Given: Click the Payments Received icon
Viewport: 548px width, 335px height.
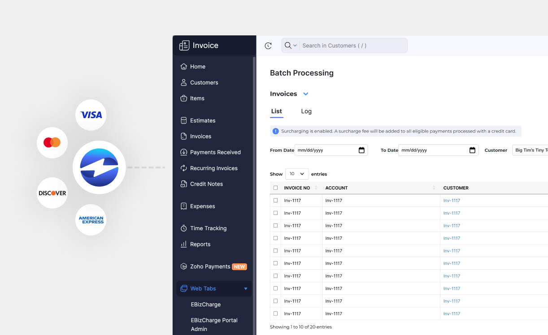Looking at the screenshot, I should point(183,152).
